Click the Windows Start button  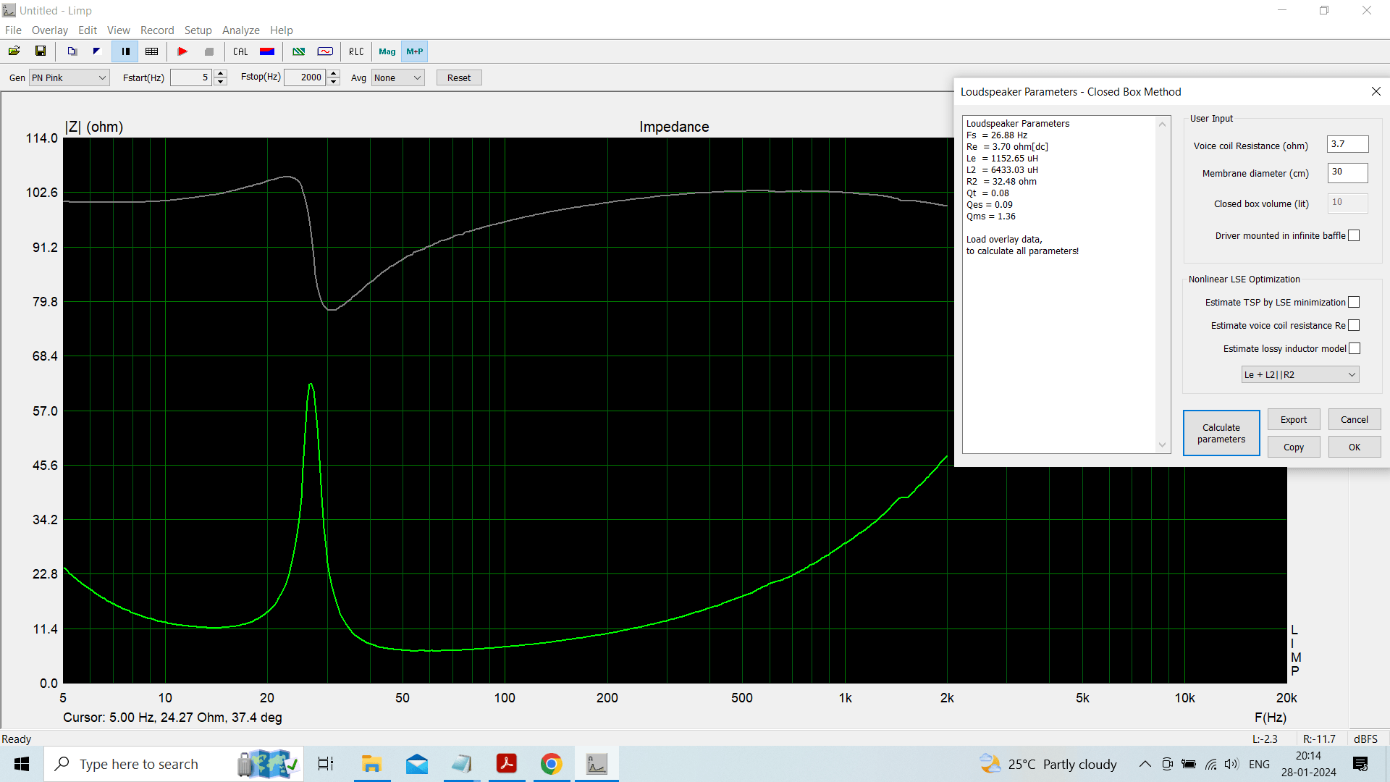pyautogui.click(x=22, y=764)
